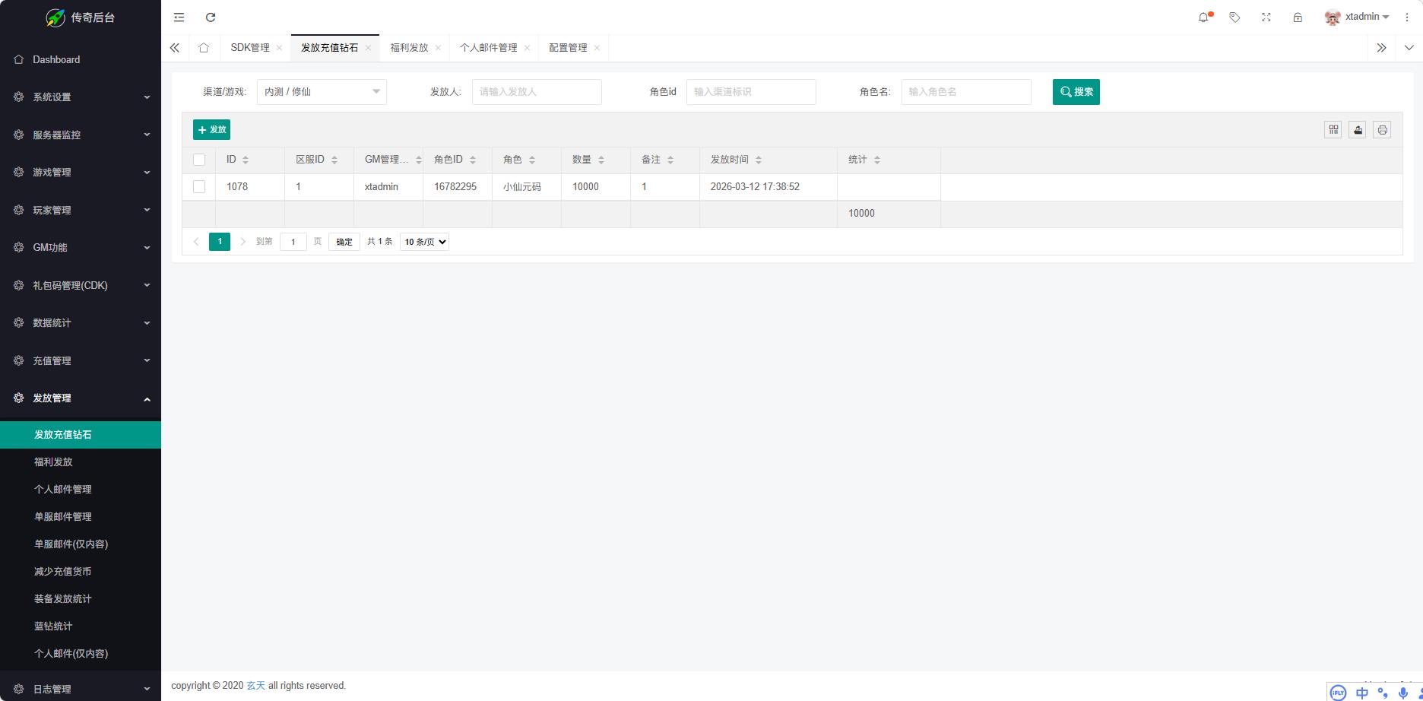Collapse the sidebar via the hamburger icon
Viewport: 1423px width, 701px height.
[x=179, y=17]
